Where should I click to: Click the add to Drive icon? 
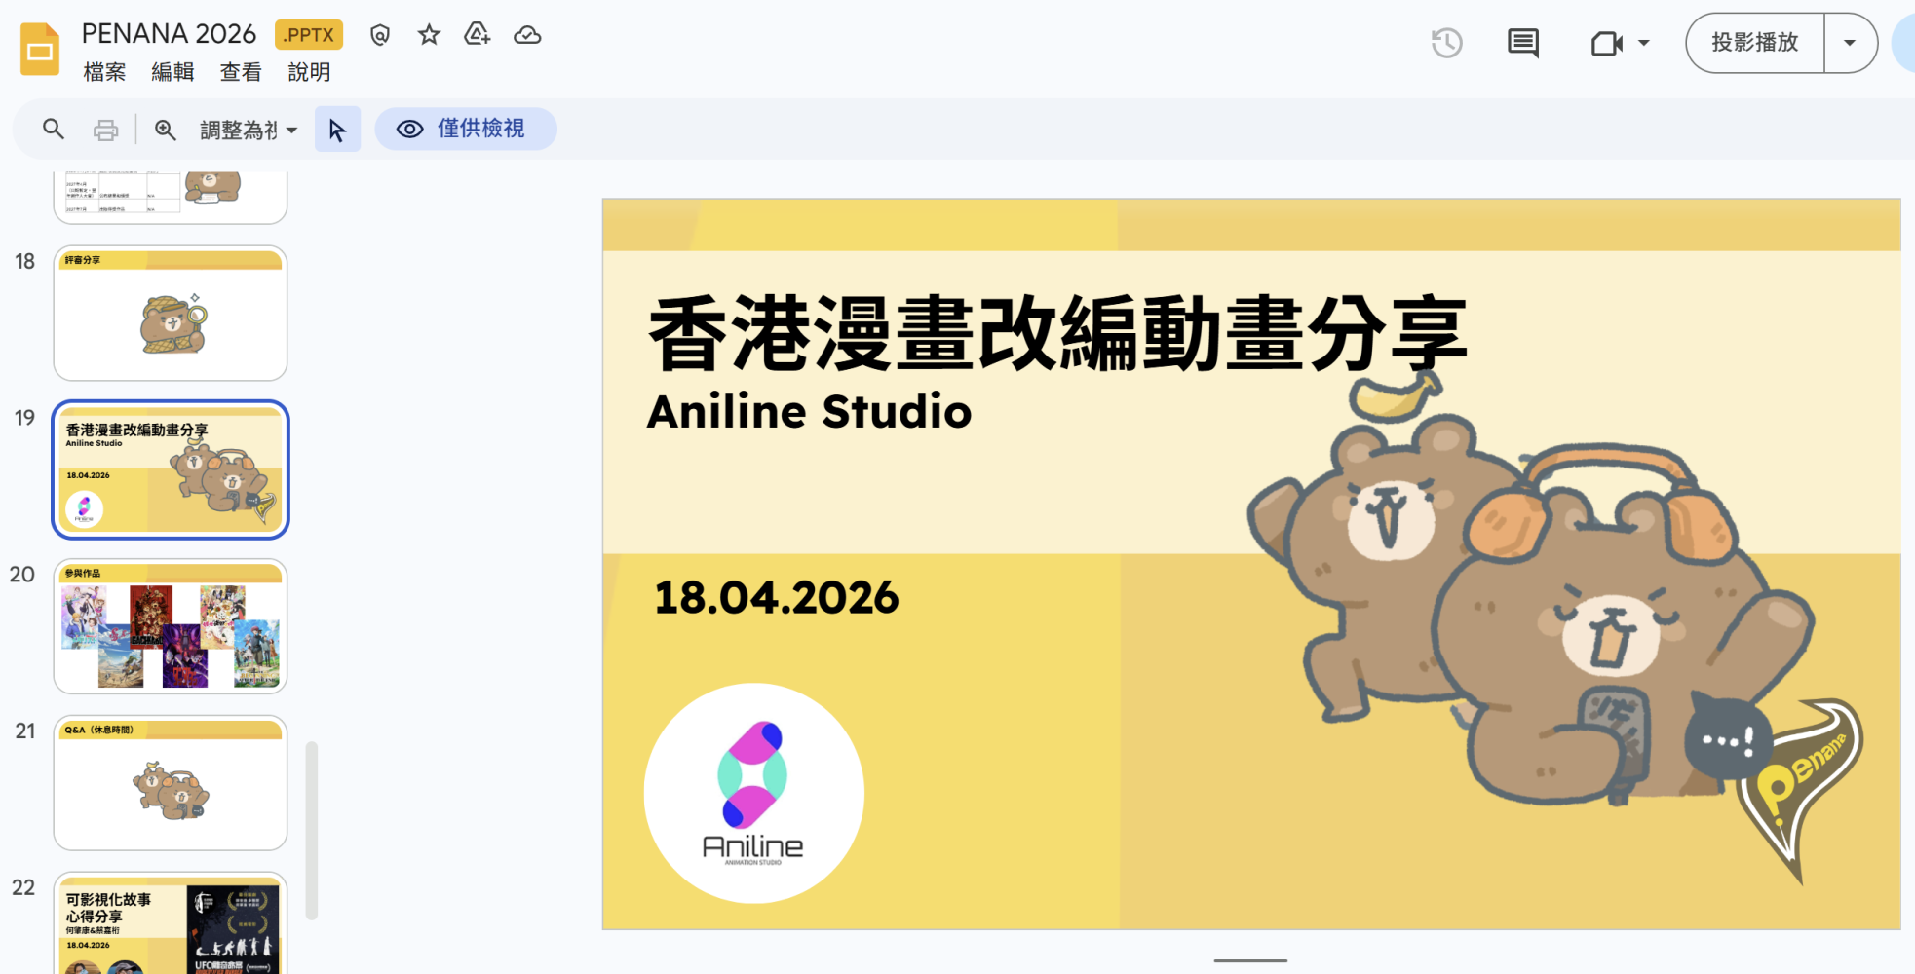pos(478,35)
